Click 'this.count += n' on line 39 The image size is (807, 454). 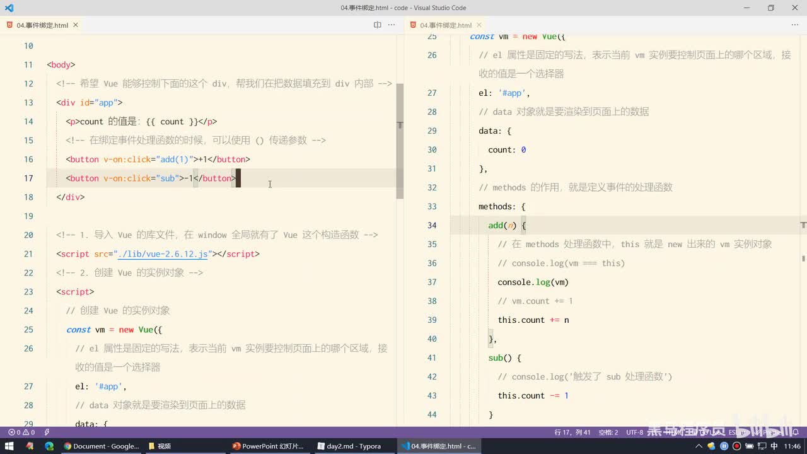pos(533,320)
